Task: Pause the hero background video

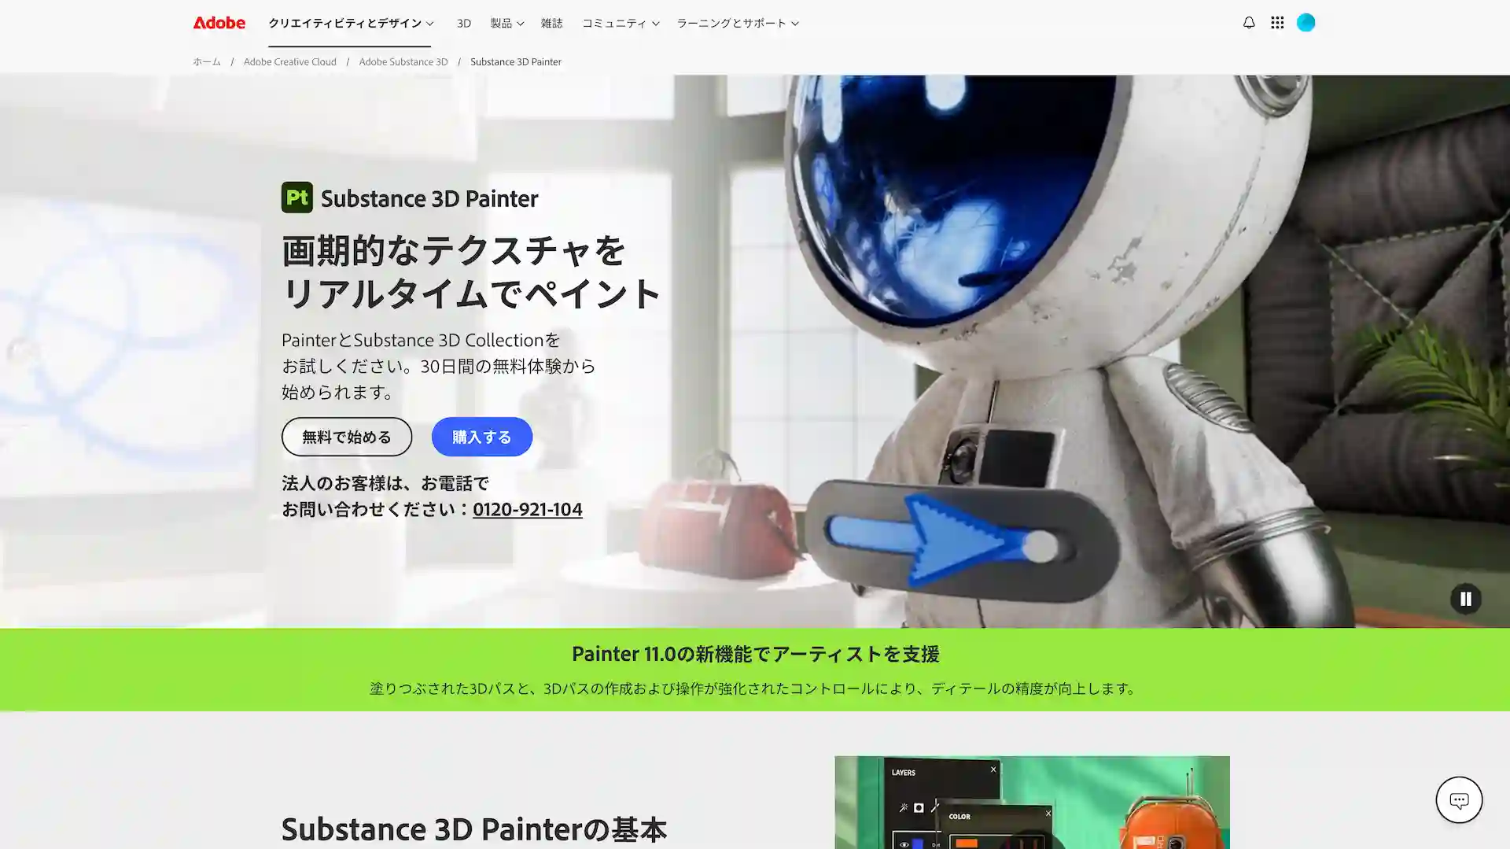Action: tap(1465, 599)
